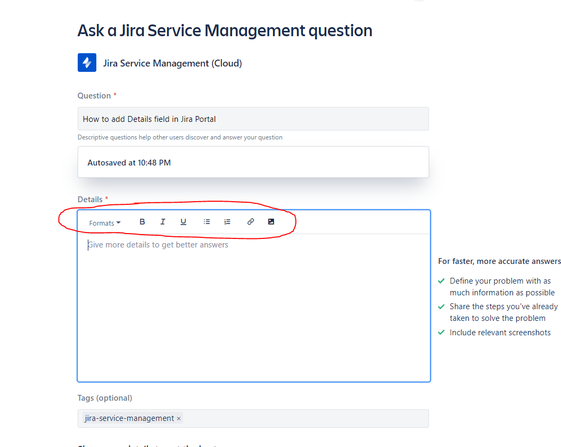561x447 pixels.
Task: Click the 'Define your problem' tip text
Action: tap(502, 287)
